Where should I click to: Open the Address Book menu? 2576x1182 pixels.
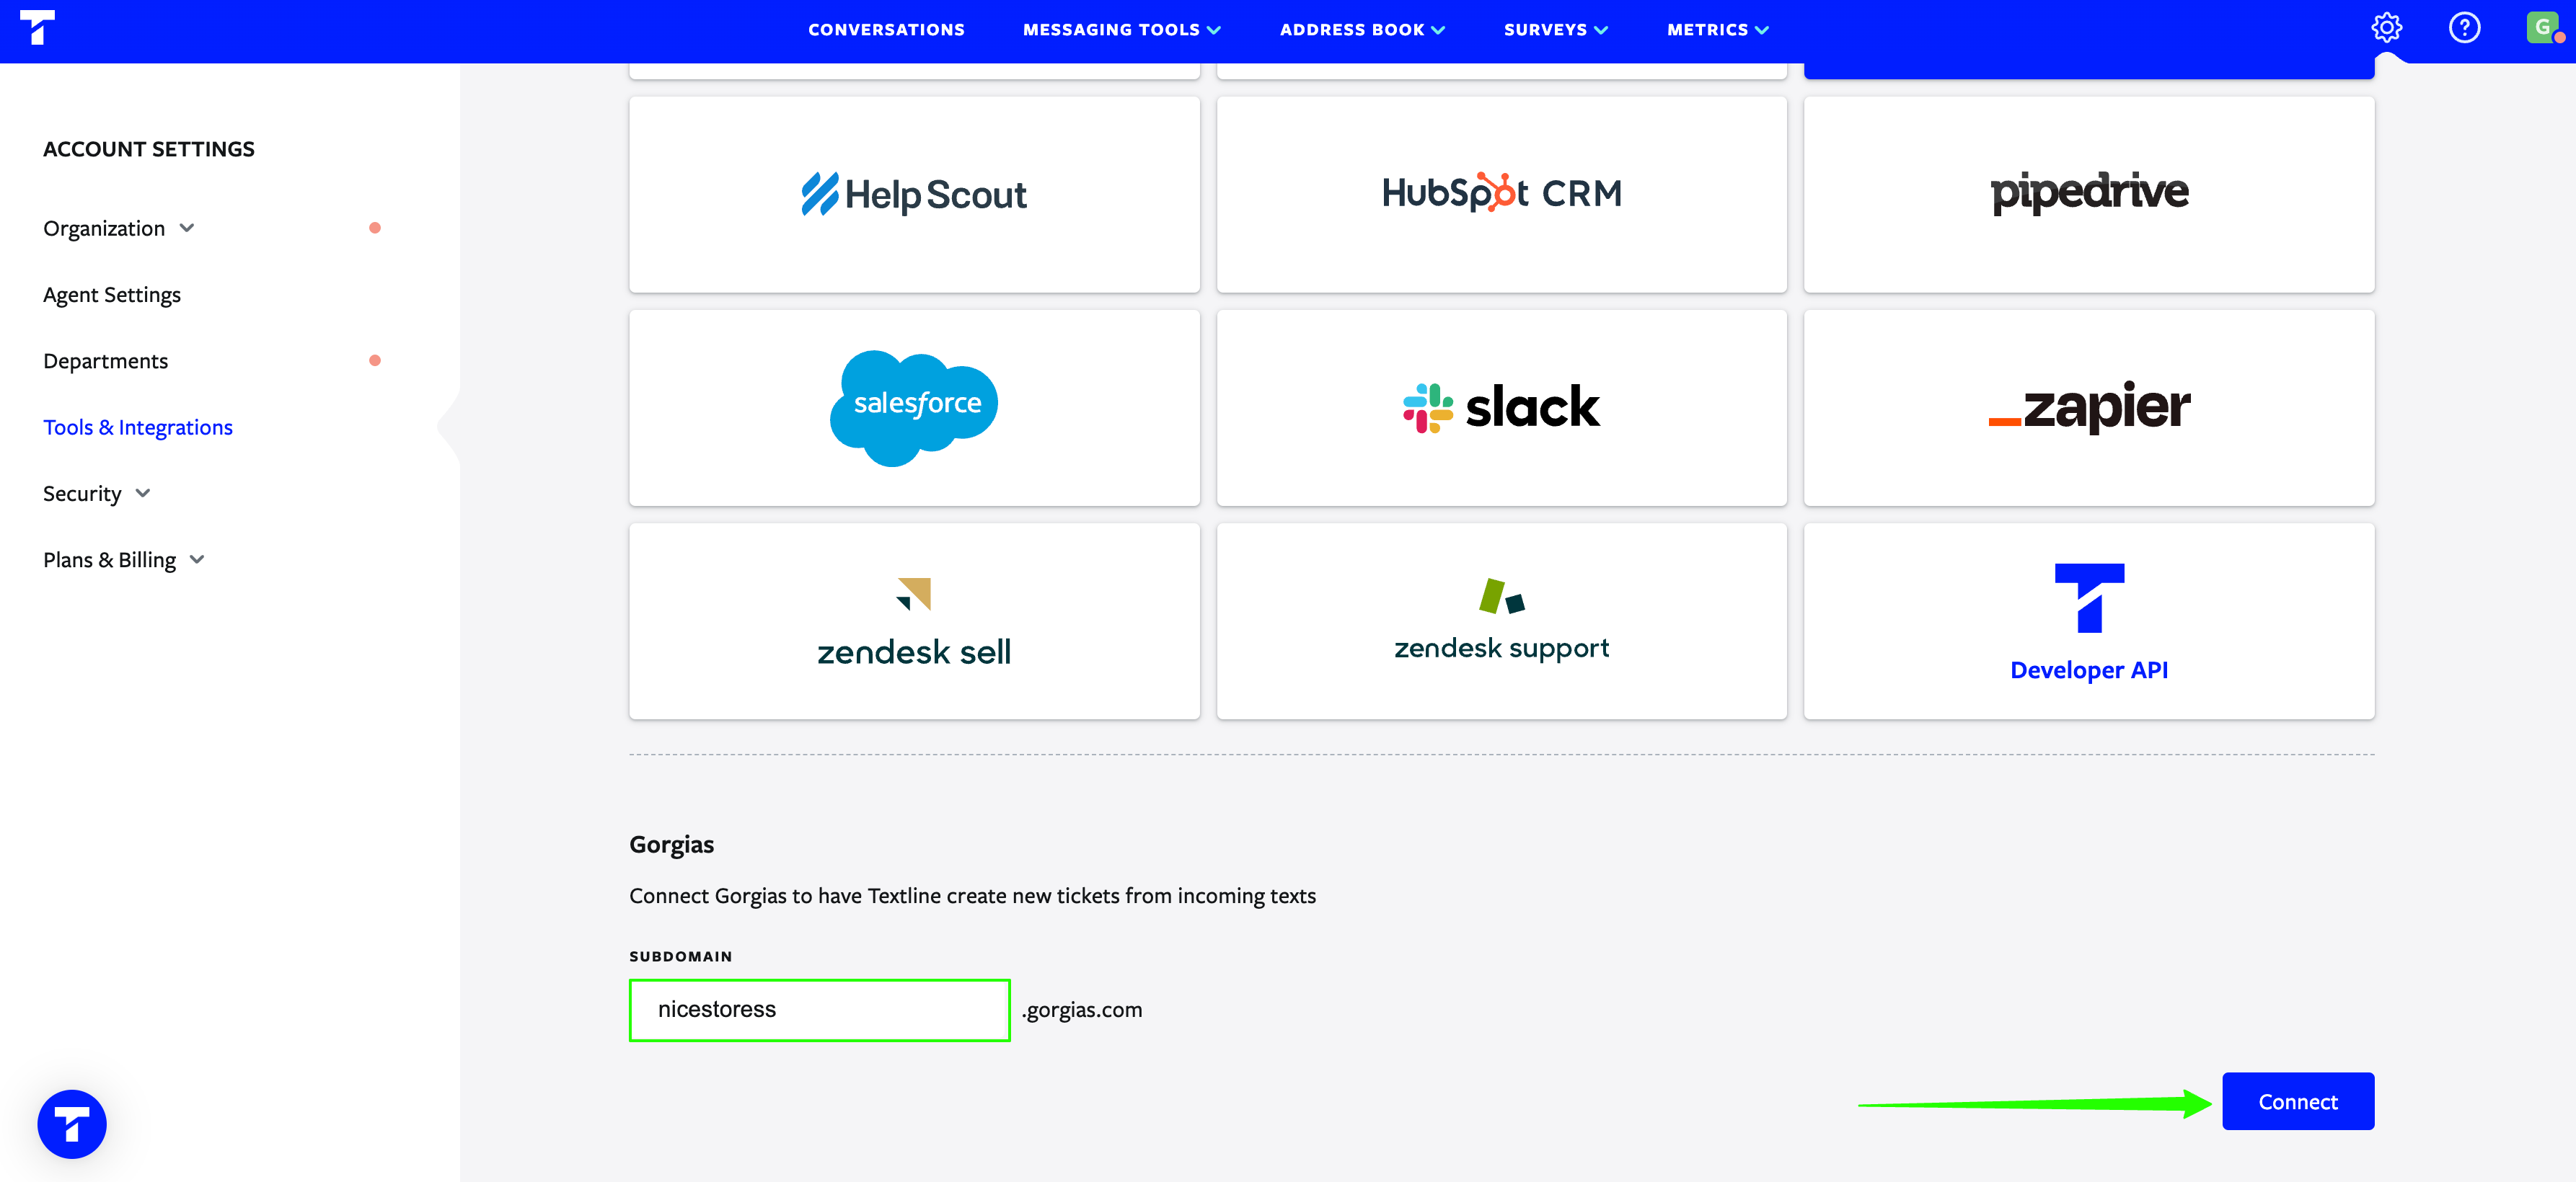(1362, 30)
